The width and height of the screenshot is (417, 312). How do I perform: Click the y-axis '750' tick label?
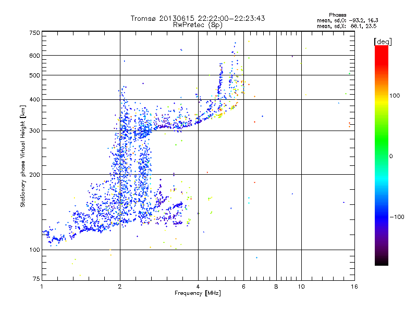click(34, 33)
